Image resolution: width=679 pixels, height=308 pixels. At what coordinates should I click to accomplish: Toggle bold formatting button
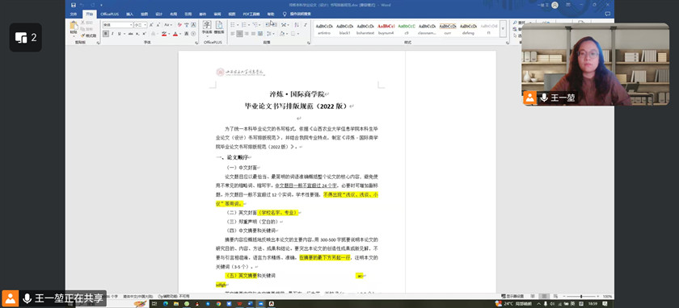click(106, 34)
